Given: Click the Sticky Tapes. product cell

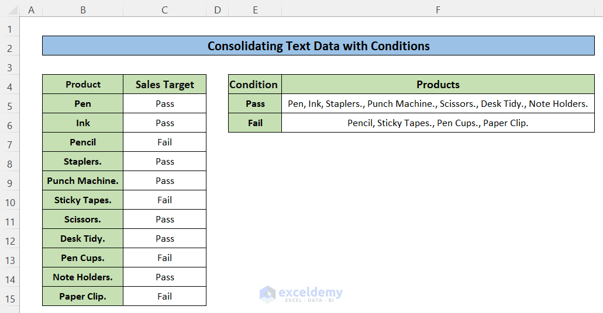Looking at the screenshot, I should [82, 200].
